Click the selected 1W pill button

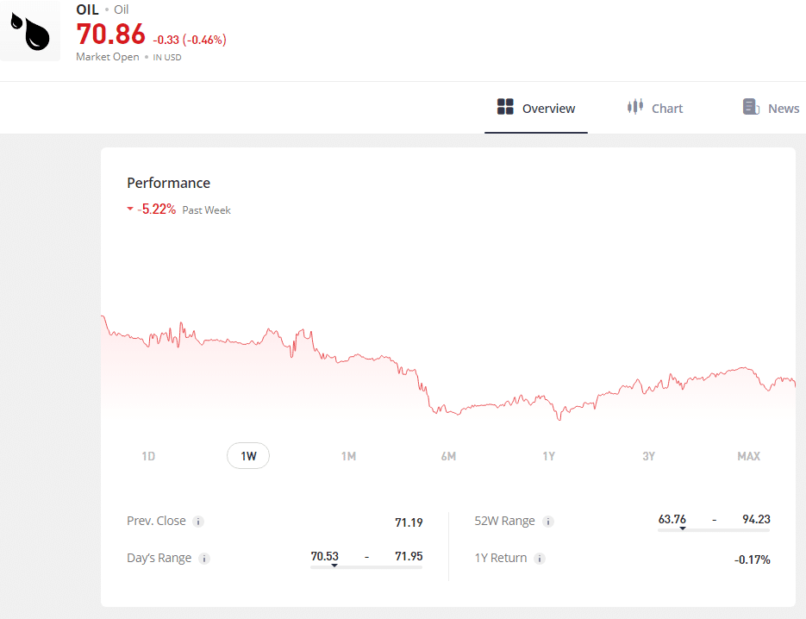(248, 455)
